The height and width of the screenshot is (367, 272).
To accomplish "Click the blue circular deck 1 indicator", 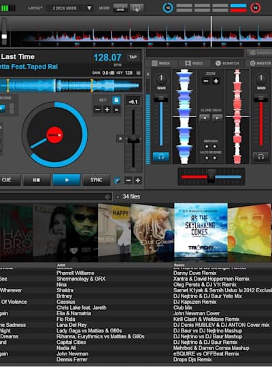I will pyautogui.click(x=168, y=7).
